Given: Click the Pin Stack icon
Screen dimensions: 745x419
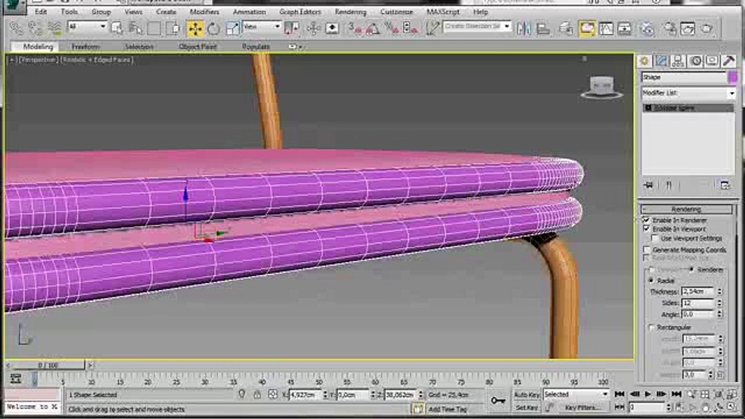Looking at the screenshot, I should point(648,185).
